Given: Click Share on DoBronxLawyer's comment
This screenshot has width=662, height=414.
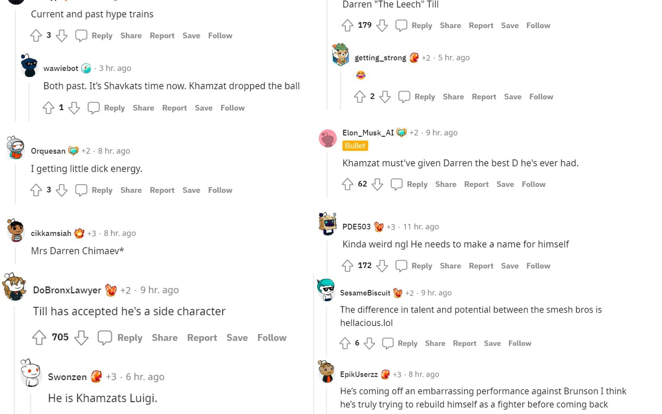Looking at the screenshot, I should coord(164,338).
